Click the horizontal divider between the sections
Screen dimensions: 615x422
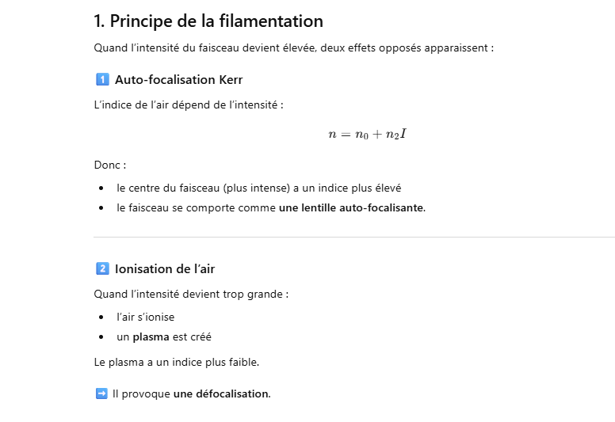(353, 237)
